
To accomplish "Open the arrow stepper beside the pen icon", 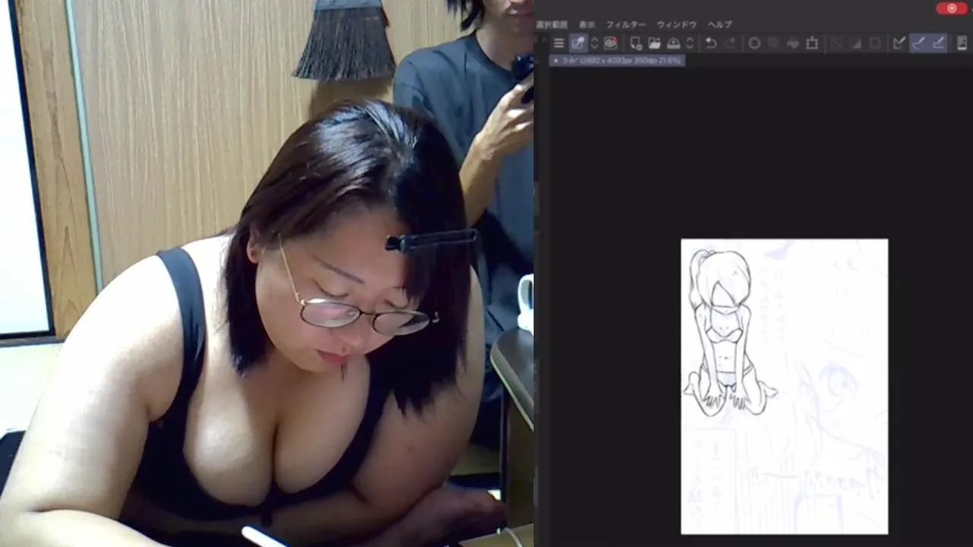I will coord(594,43).
